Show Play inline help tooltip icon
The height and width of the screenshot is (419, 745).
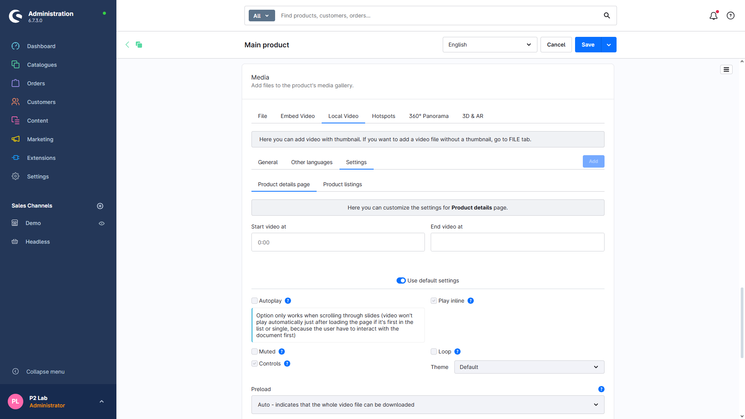tap(471, 301)
